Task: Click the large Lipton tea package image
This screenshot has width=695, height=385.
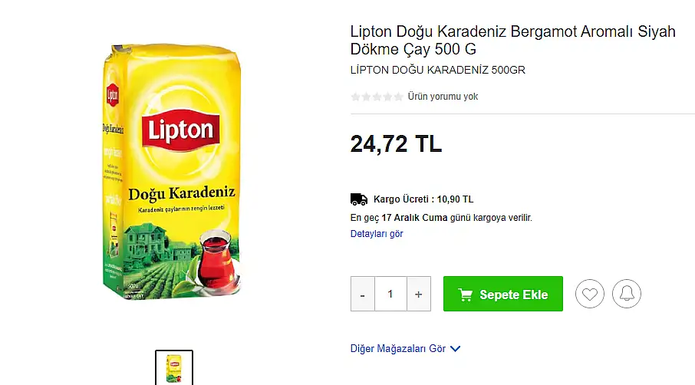Action: point(173,172)
